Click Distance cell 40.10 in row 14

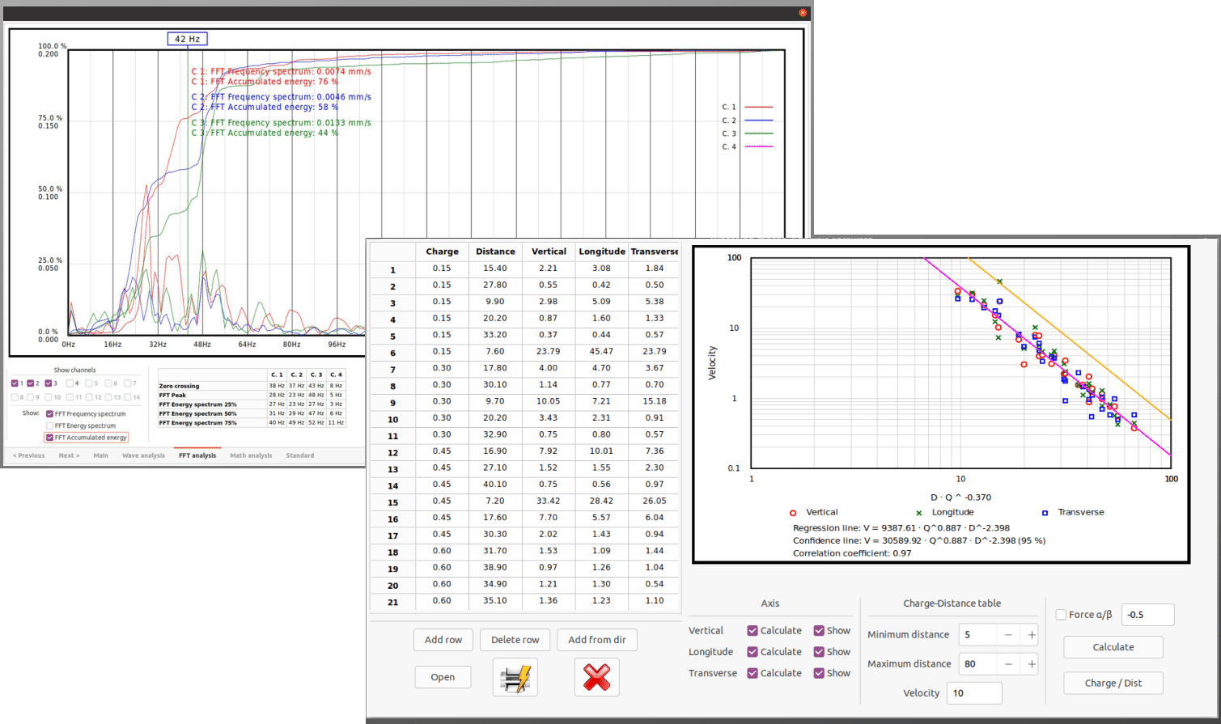pos(495,485)
